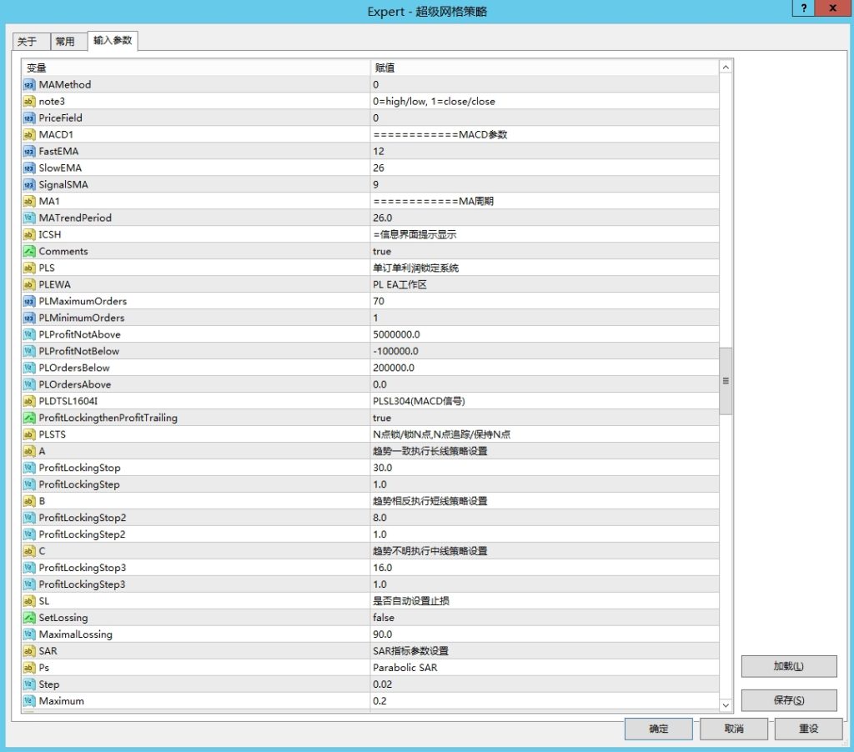Viewport: 854px width, 752px height.
Task: Click the double icon beside MaximalLossing
Action: point(29,634)
